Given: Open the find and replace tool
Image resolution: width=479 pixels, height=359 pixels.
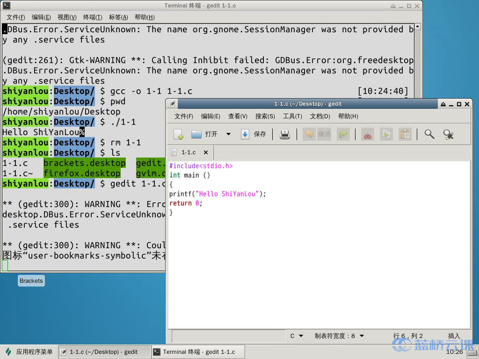Looking at the screenshot, I should pyautogui.click(x=449, y=135).
